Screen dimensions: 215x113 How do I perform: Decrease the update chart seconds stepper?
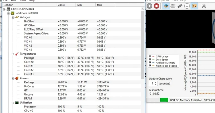click(x=156, y=84)
